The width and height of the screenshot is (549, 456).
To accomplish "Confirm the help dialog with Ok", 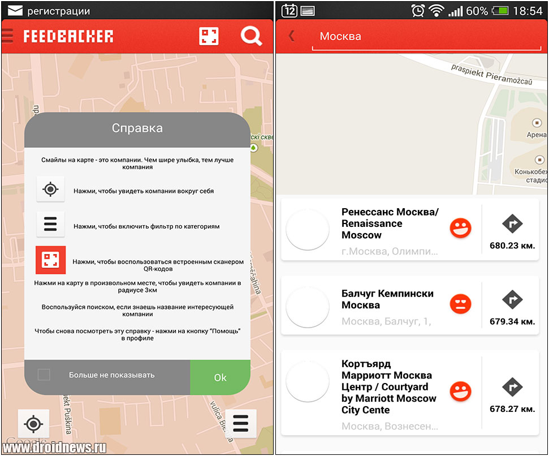I will pyautogui.click(x=221, y=377).
